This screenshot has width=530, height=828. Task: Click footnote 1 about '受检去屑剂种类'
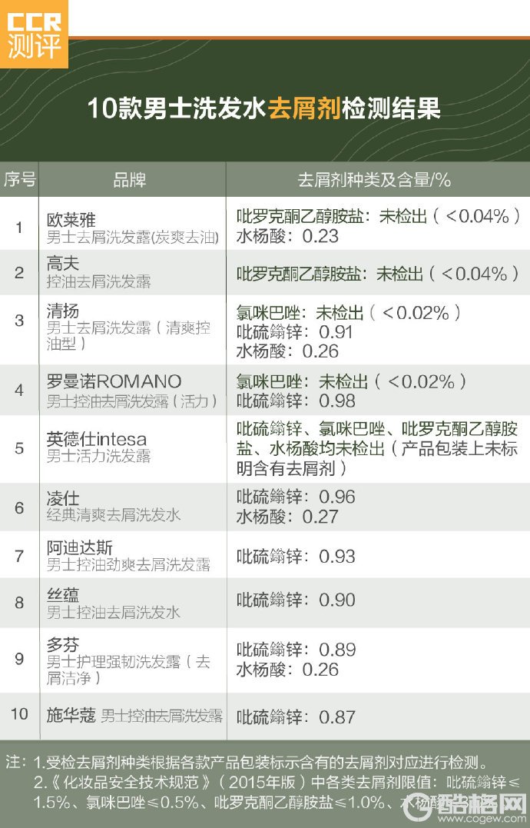coord(262,762)
